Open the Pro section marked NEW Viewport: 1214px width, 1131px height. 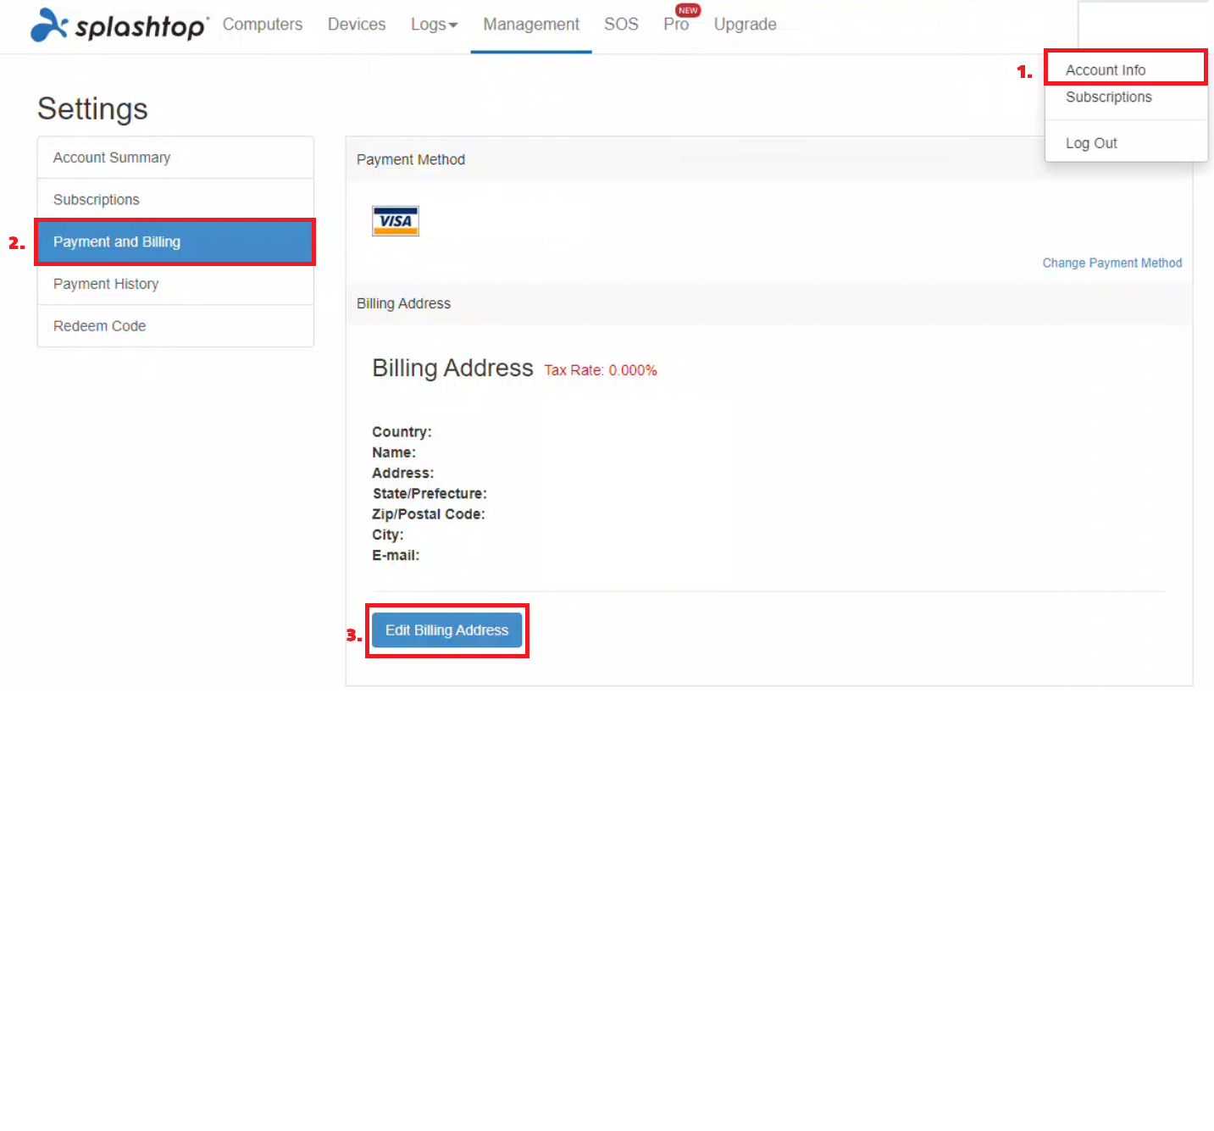point(676,25)
